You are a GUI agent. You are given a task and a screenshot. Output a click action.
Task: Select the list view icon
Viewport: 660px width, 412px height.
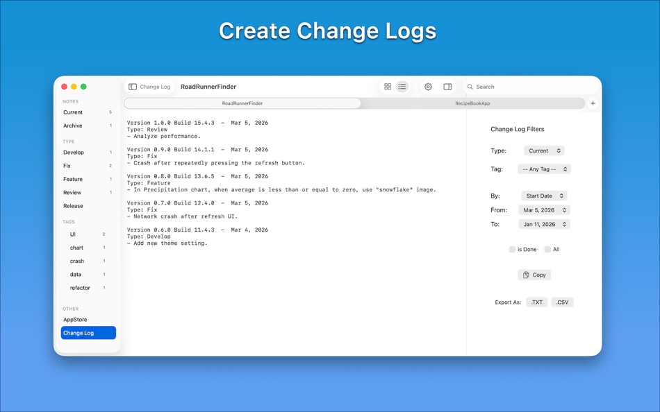click(x=402, y=86)
